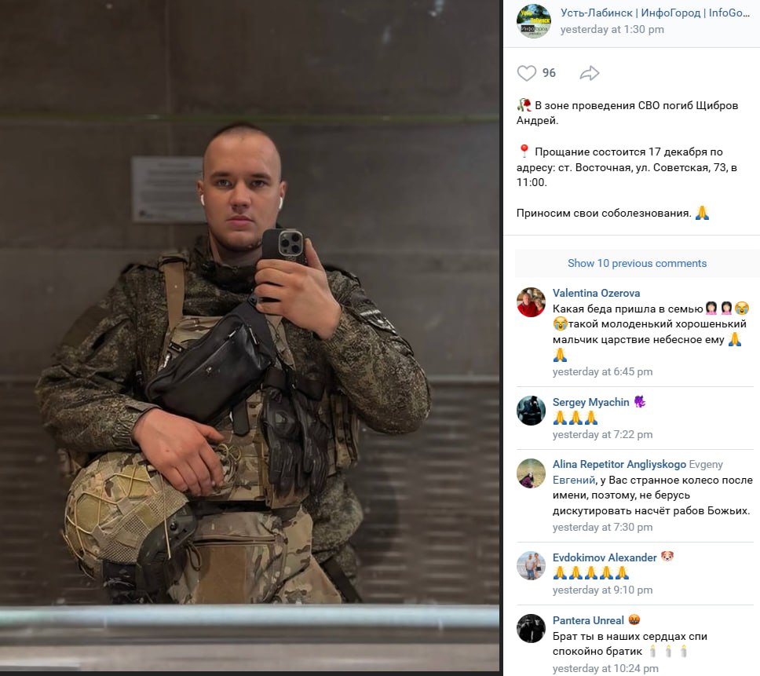Open Sergey Myachin's avatar picture
This screenshot has height=676, width=760.
pyautogui.click(x=531, y=411)
